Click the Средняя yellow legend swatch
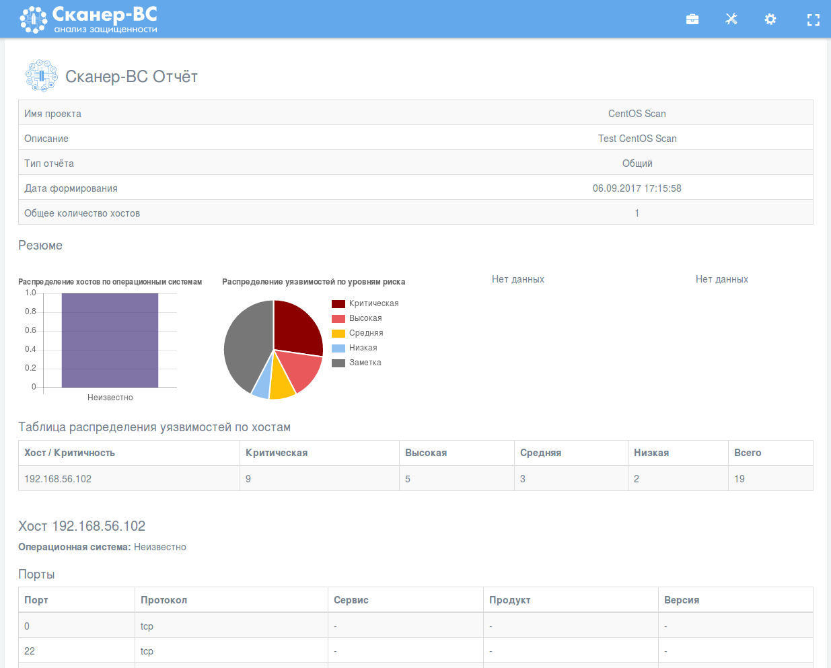Viewport: 831px width, 668px height. (338, 334)
